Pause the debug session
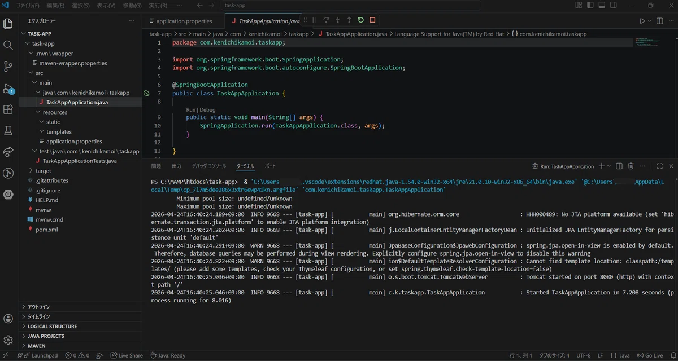This screenshot has height=361, width=678. (x=315, y=20)
